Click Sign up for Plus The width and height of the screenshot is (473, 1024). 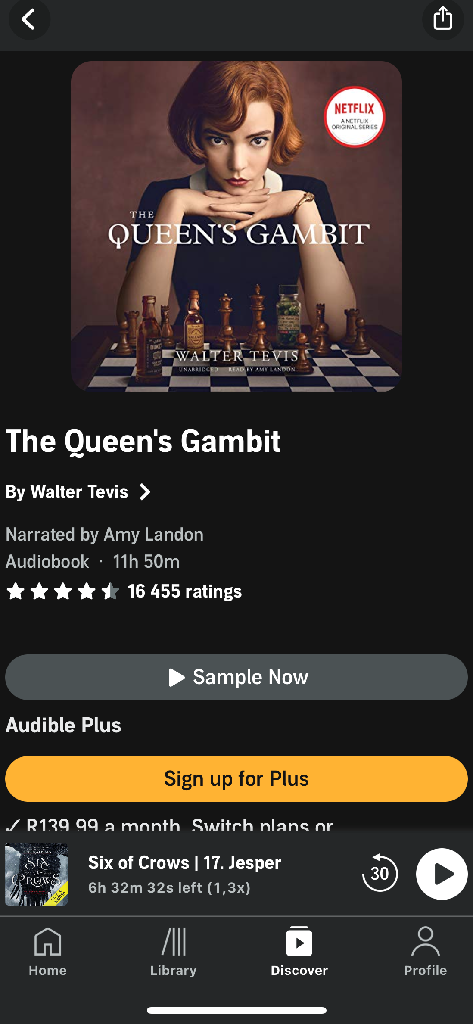coord(236,779)
